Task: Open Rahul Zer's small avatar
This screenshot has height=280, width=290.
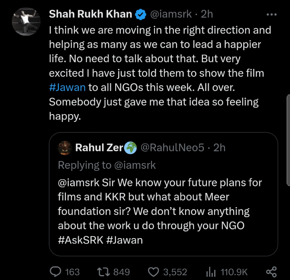Action: click(65, 147)
